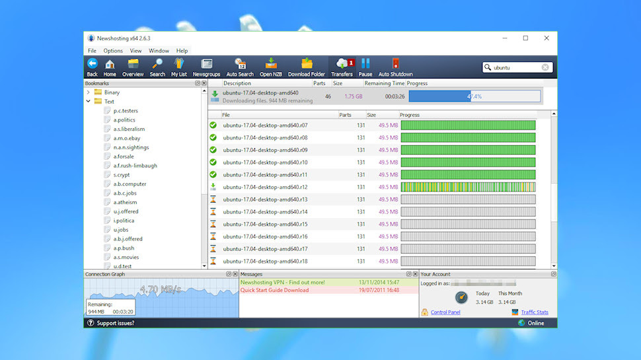Open the View menu

tap(135, 51)
